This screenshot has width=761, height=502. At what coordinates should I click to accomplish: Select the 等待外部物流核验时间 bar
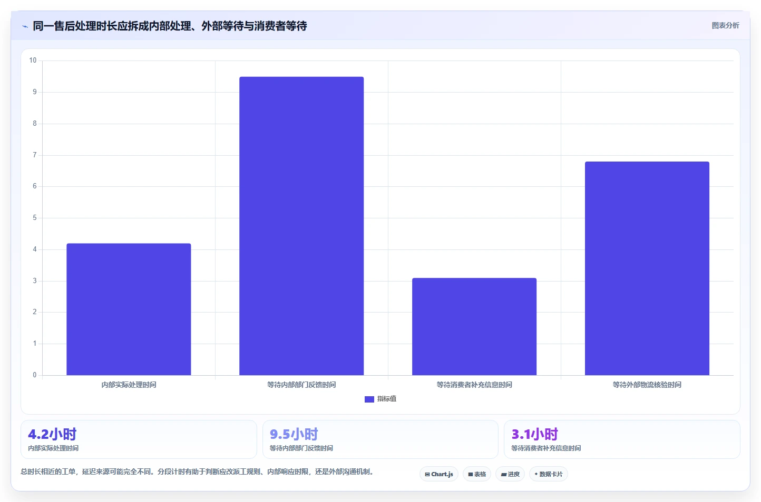pyautogui.click(x=647, y=268)
